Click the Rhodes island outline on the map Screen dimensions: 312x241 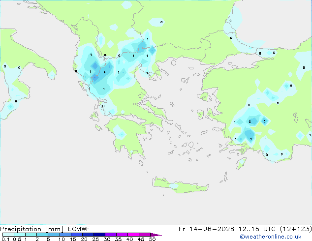point(241,163)
